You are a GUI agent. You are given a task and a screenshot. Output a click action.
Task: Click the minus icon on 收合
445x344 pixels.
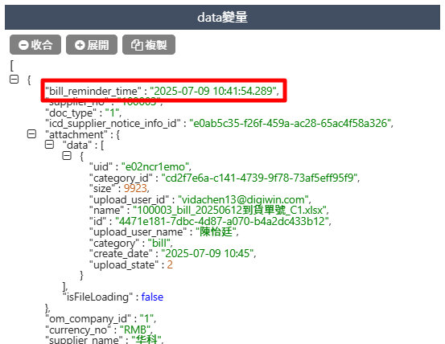coord(23,45)
